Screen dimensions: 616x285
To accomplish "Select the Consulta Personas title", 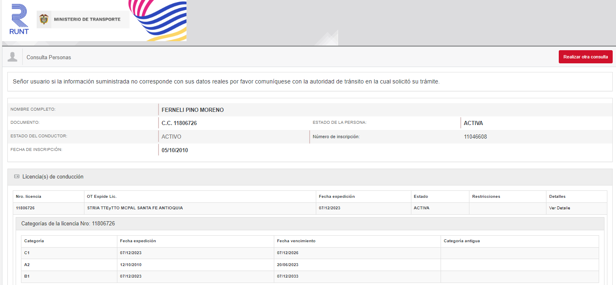I will [x=49, y=57].
